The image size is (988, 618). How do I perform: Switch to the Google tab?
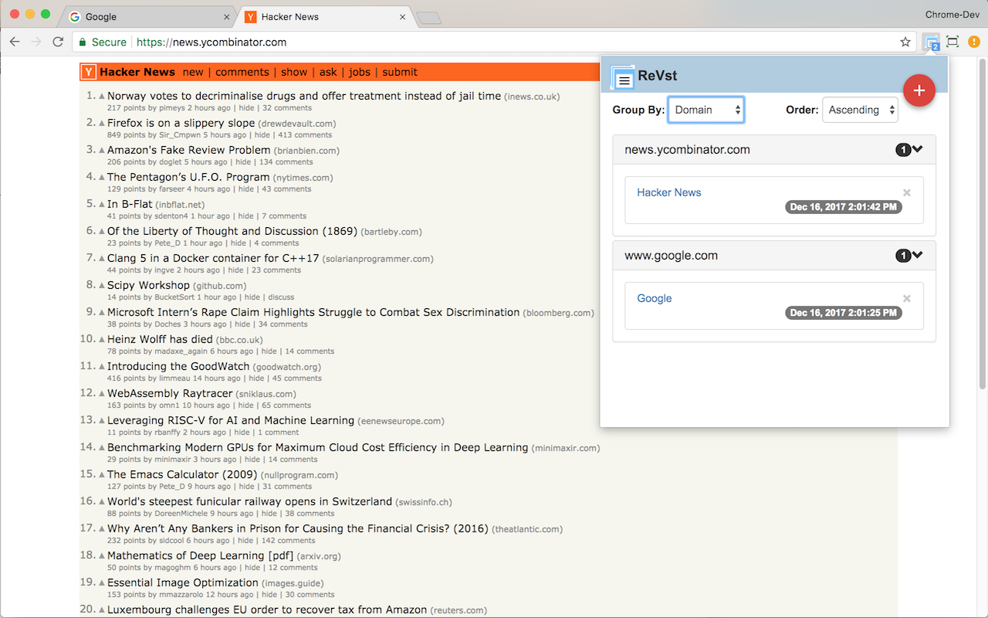150,17
